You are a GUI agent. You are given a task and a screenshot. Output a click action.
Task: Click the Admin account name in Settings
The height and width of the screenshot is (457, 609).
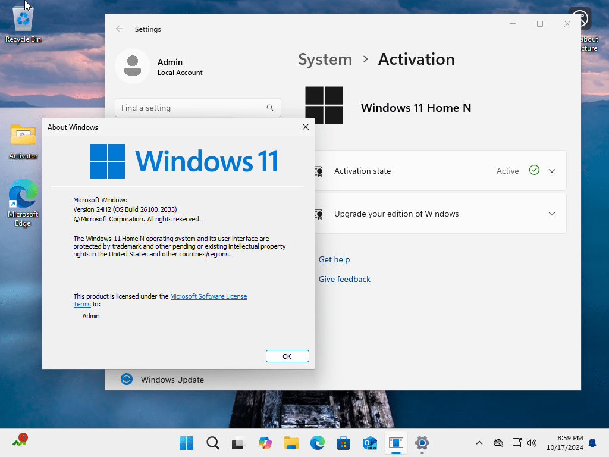pyautogui.click(x=169, y=62)
